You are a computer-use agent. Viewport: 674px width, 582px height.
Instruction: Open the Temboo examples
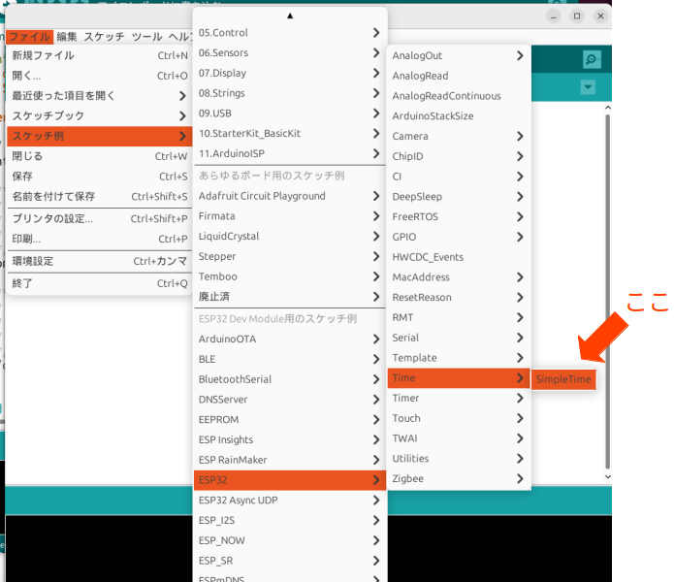[x=290, y=276]
